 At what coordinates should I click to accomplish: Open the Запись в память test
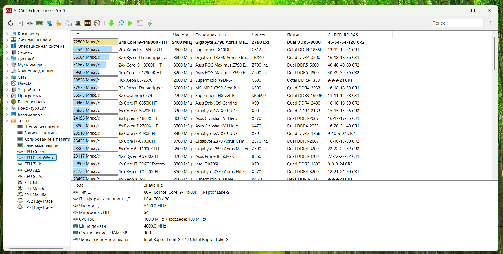click(40, 133)
